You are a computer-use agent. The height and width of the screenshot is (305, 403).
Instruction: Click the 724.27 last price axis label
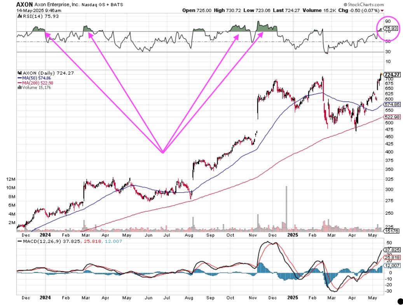(392, 74)
